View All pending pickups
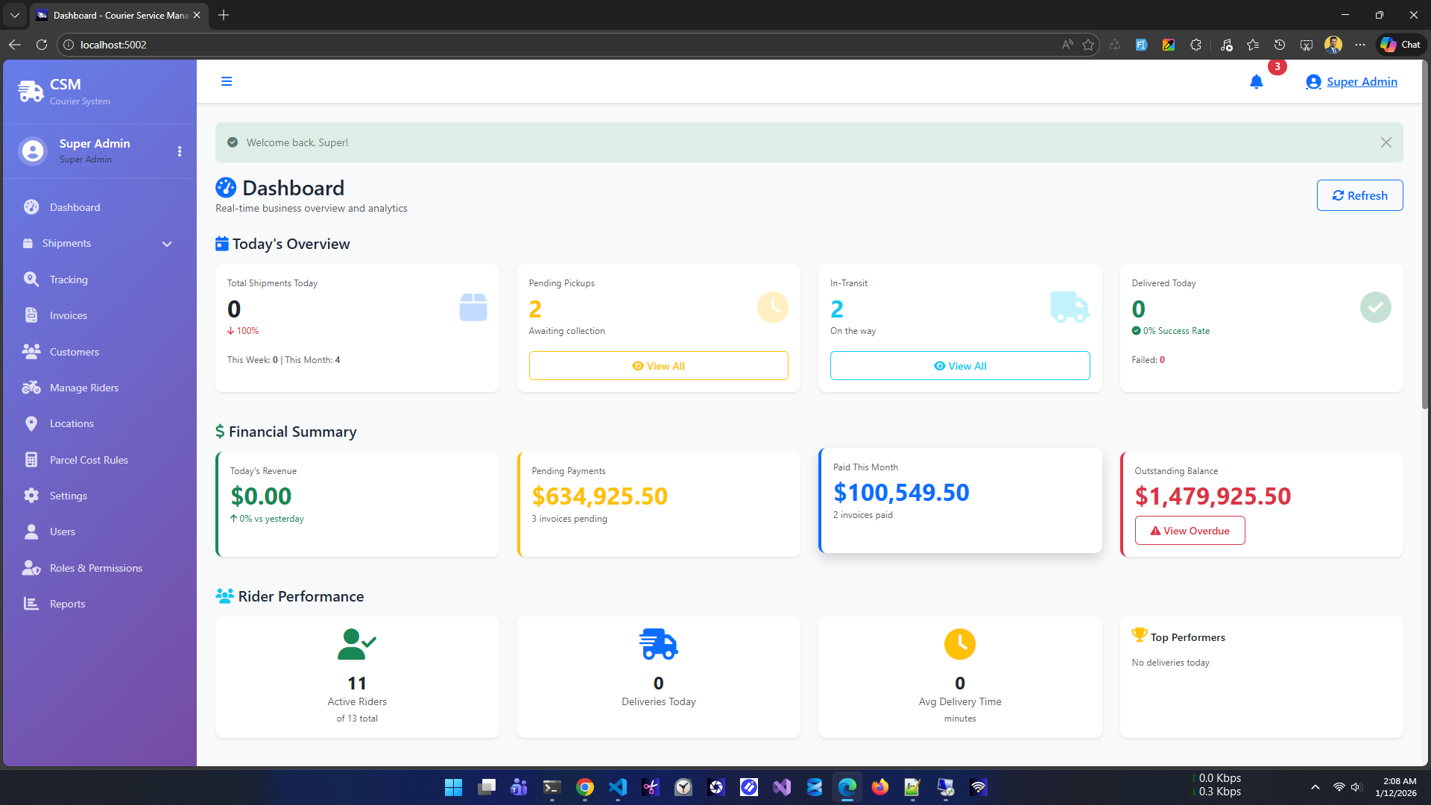The width and height of the screenshot is (1431, 805). coord(658,365)
